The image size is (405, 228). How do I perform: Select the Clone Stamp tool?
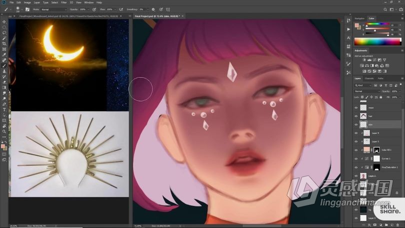pyautogui.click(x=4, y=71)
